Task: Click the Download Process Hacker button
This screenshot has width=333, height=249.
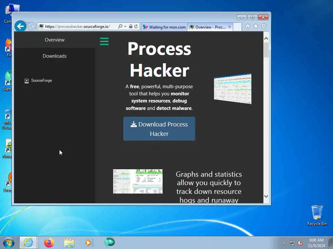Action: tap(159, 129)
